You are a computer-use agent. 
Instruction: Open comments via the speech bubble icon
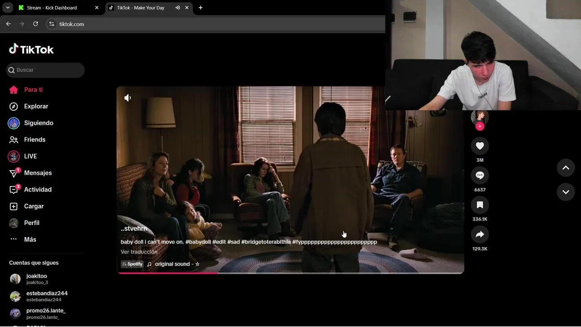click(480, 175)
